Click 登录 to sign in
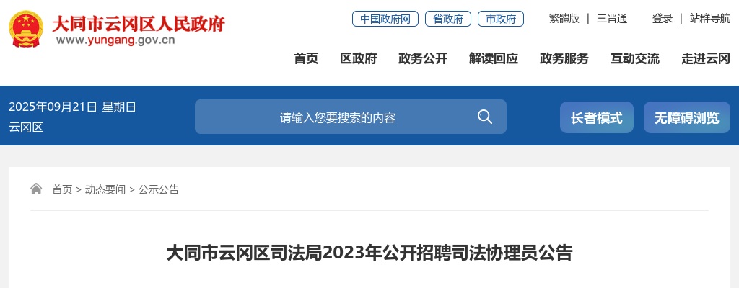The image size is (739, 288). 663,19
